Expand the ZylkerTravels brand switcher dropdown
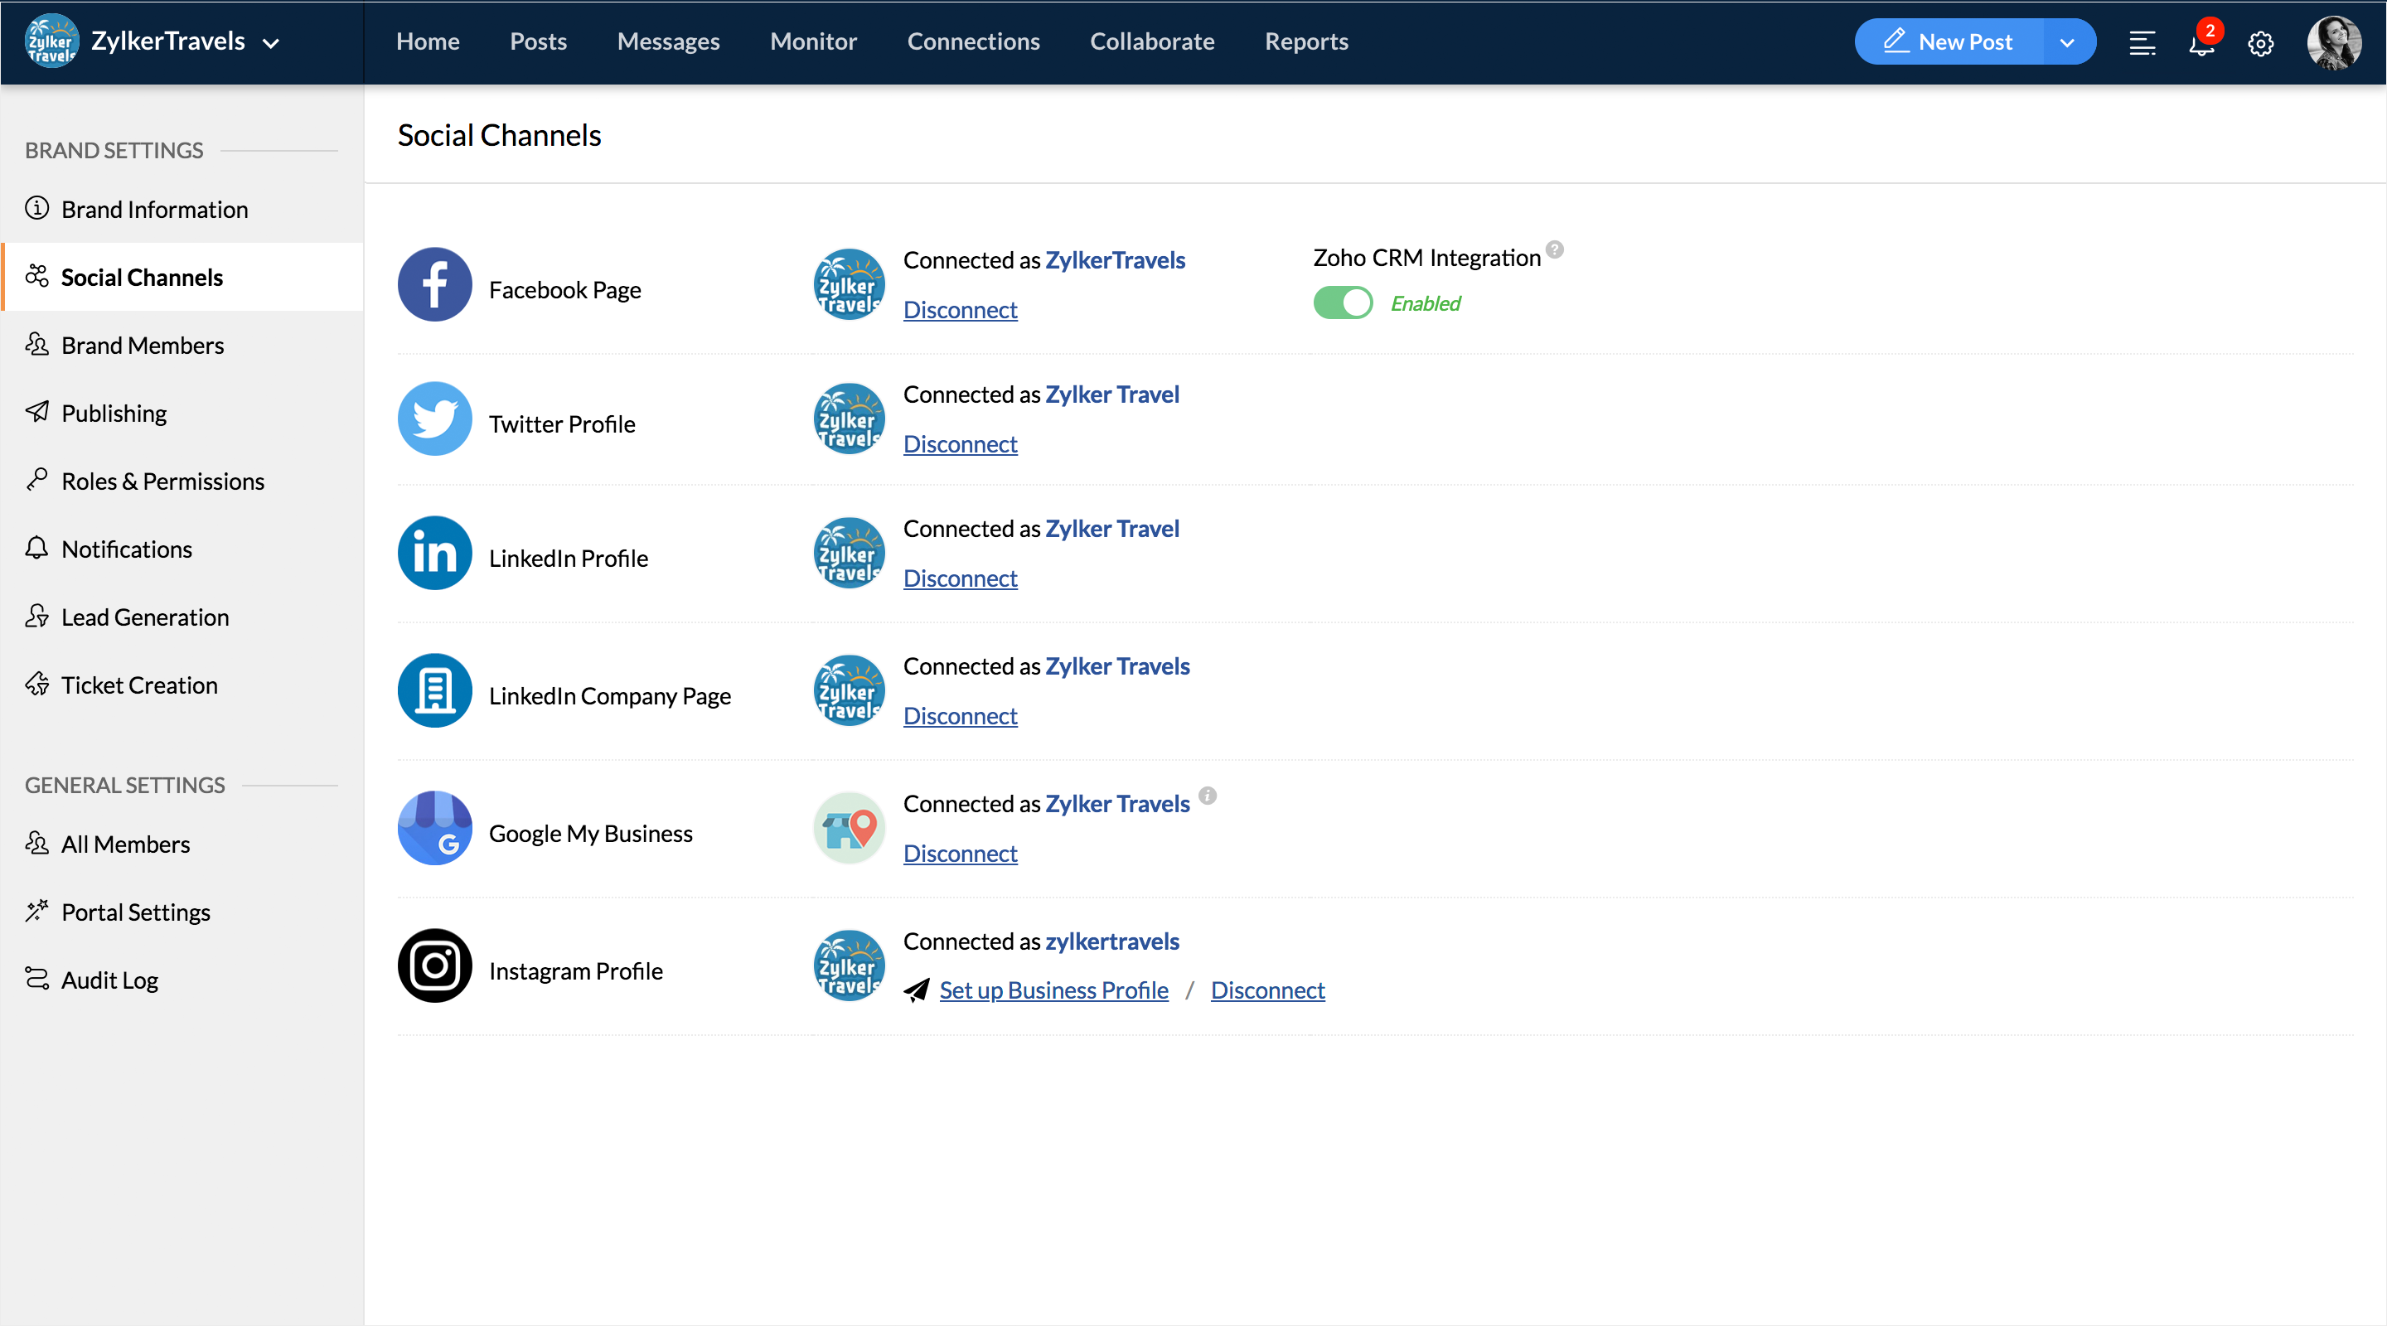 point(270,42)
